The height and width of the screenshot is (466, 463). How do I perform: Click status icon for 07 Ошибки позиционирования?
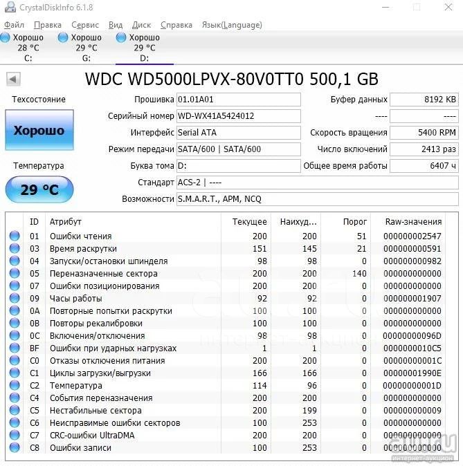(x=15, y=286)
